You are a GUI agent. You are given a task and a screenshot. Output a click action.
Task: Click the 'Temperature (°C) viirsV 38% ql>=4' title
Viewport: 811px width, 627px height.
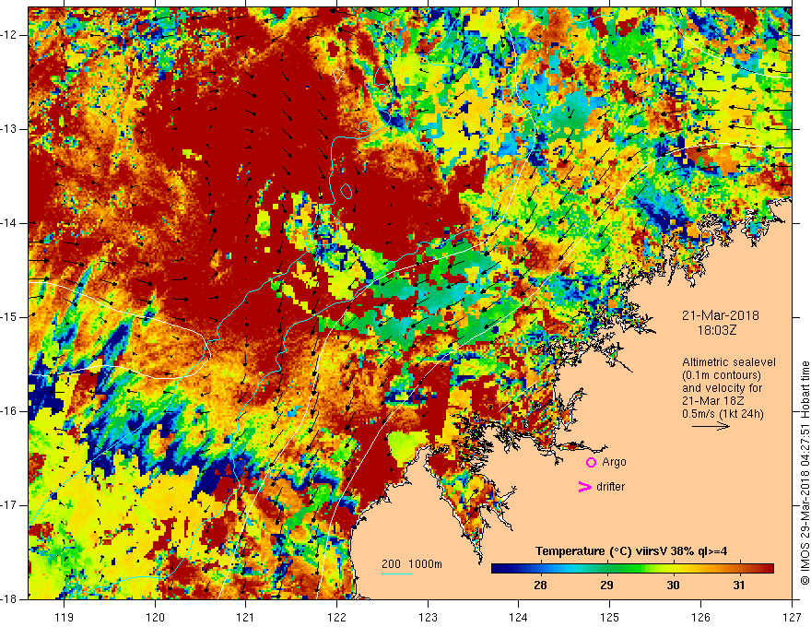631,551
